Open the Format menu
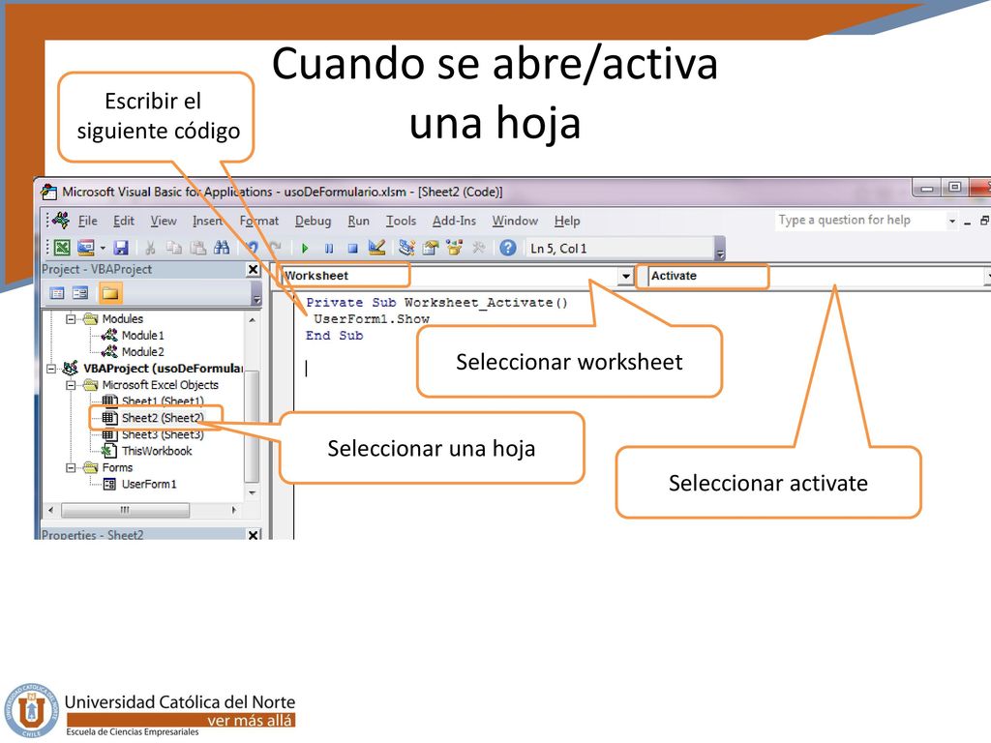This screenshot has height=743, width=991. coord(259,221)
